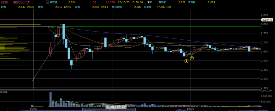The width and height of the screenshot is (275, 111).
Task: Click the 09:00 time axis label
Action: (34, 109)
